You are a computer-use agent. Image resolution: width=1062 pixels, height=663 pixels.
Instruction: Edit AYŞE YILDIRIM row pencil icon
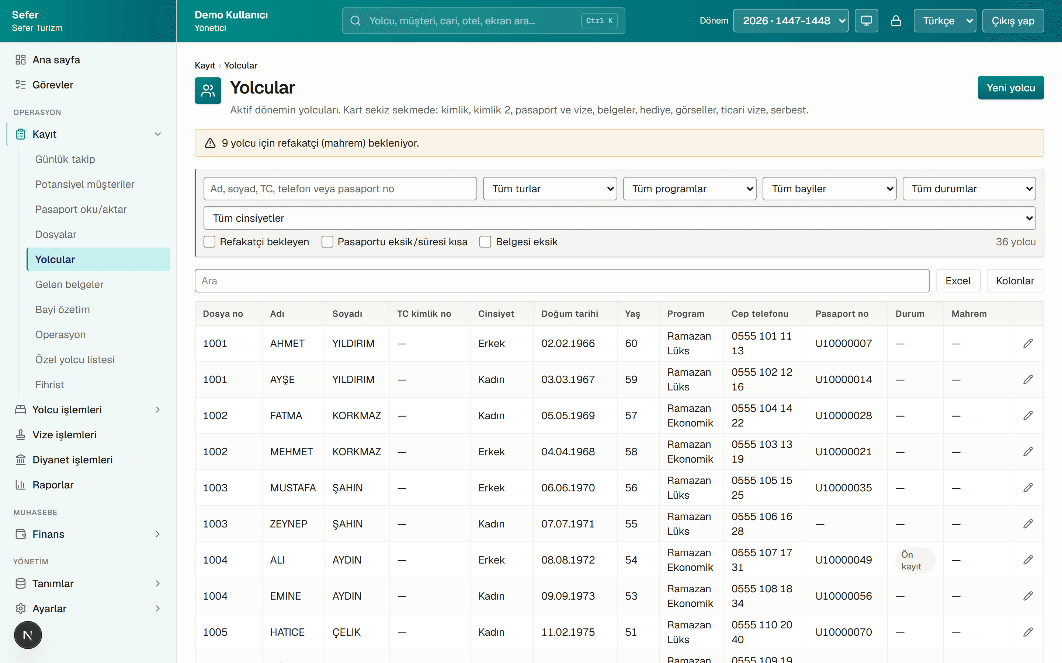click(x=1028, y=379)
